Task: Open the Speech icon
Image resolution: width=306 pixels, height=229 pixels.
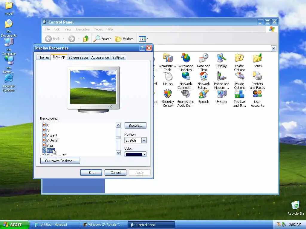Action: click(x=204, y=97)
